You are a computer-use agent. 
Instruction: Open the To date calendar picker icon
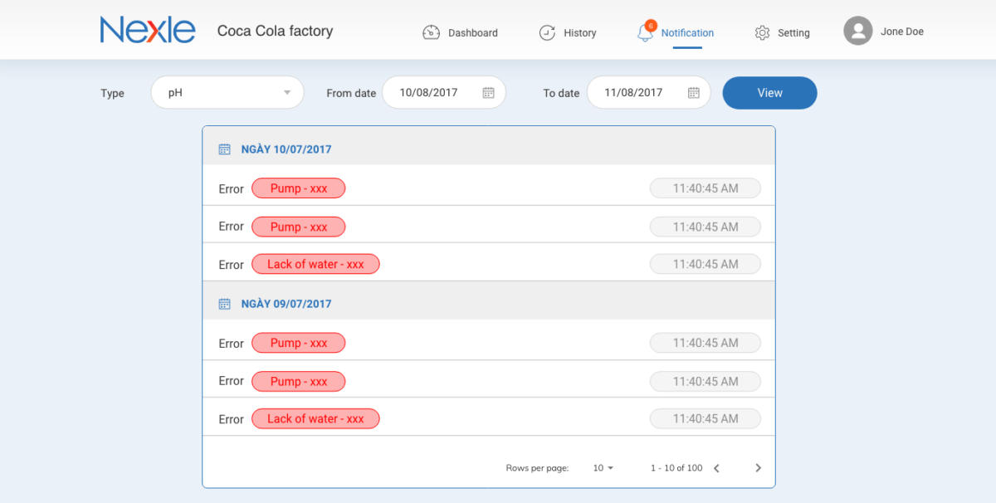pos(694,93)
